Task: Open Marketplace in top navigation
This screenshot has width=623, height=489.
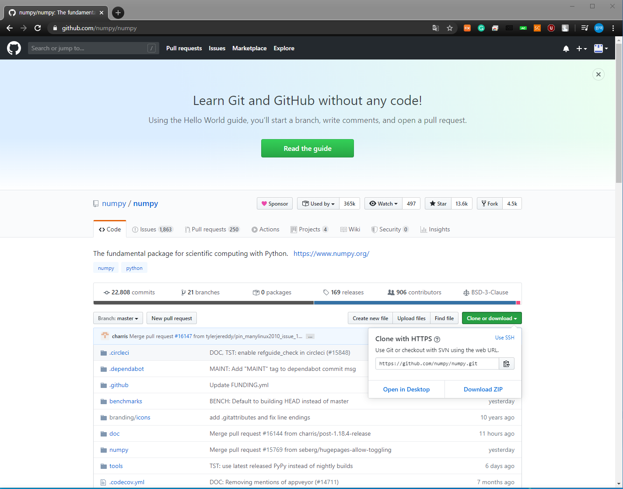Action: tap(249, 48)
